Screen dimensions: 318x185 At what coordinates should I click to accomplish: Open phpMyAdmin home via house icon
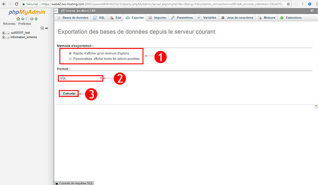click(18, 19)
